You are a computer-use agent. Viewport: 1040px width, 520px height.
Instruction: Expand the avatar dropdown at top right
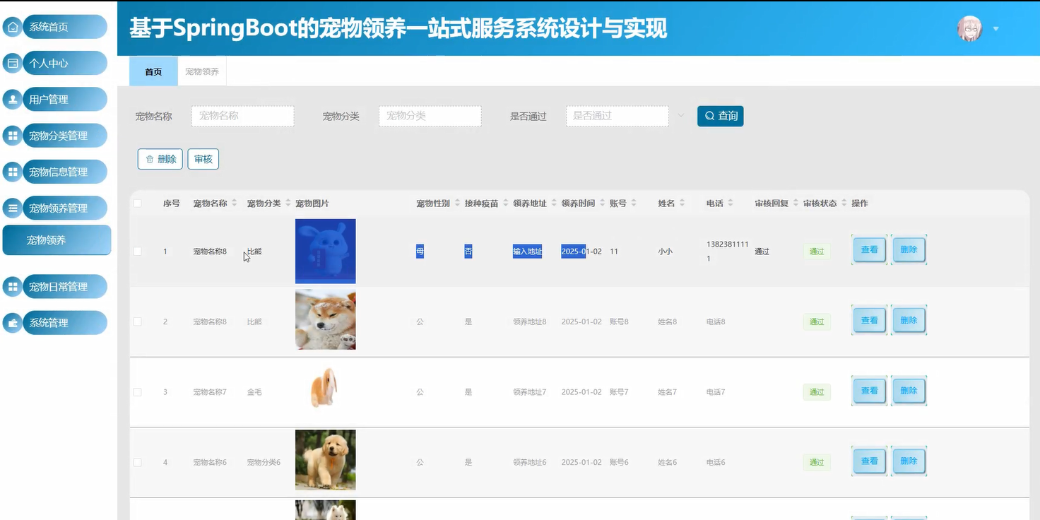click(995, 28)
